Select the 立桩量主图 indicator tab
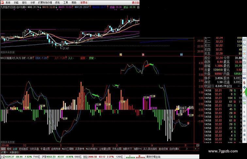Image resolution: width=247 pixels, height=159 pixels. click(x=105, y=149)
